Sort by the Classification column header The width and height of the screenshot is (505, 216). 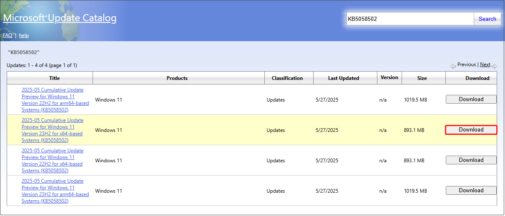tap(287, 78)
